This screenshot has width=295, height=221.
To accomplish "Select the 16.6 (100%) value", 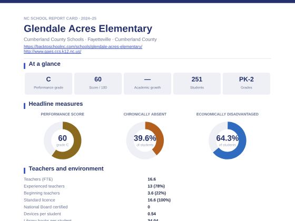I will tap(159, 200).
